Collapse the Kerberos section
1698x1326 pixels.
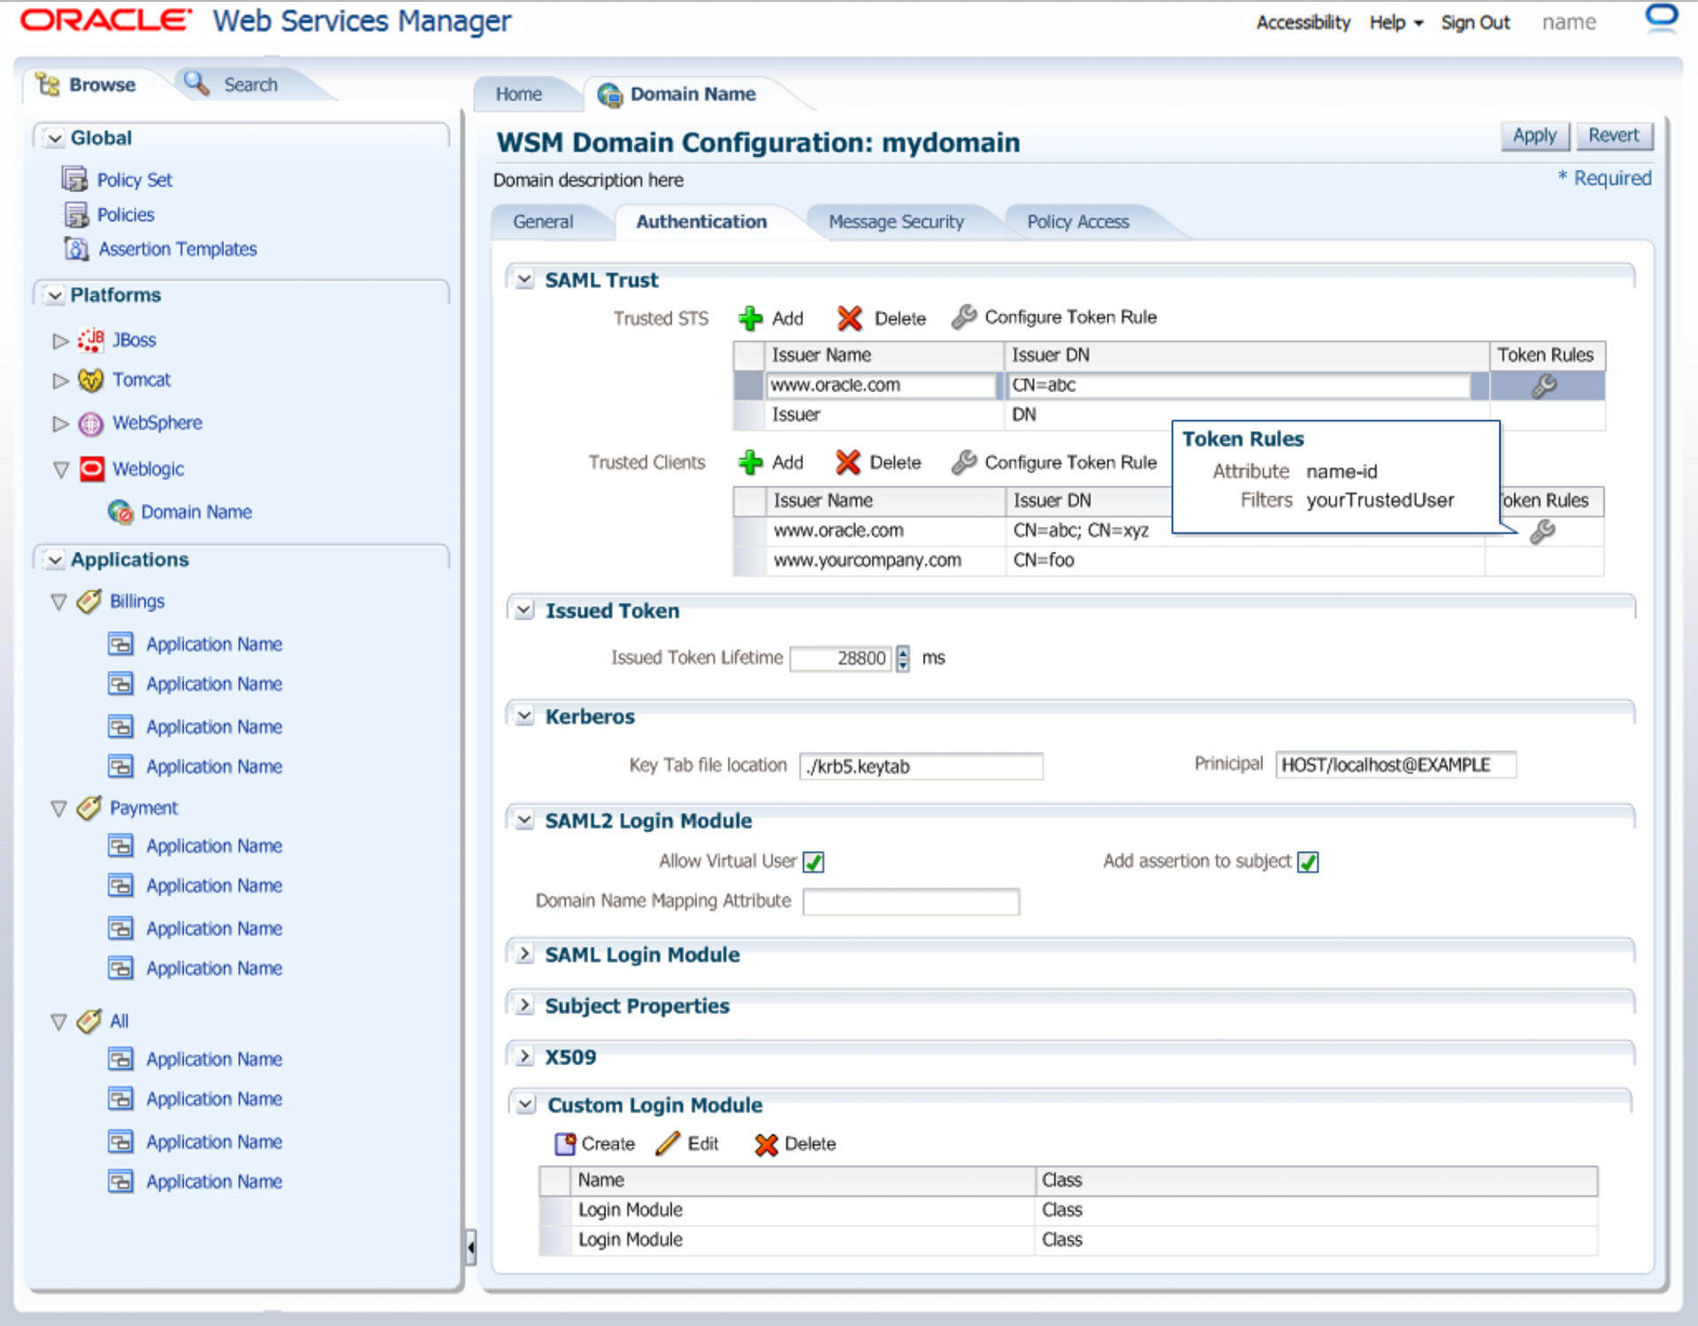pyautogui.click(x=524, y=716)
